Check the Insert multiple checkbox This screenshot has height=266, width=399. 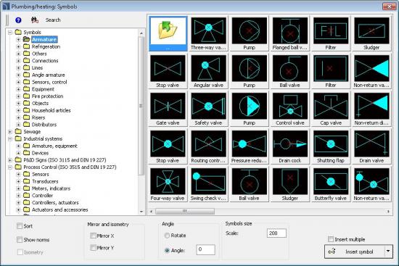click(x=331, y=239)
